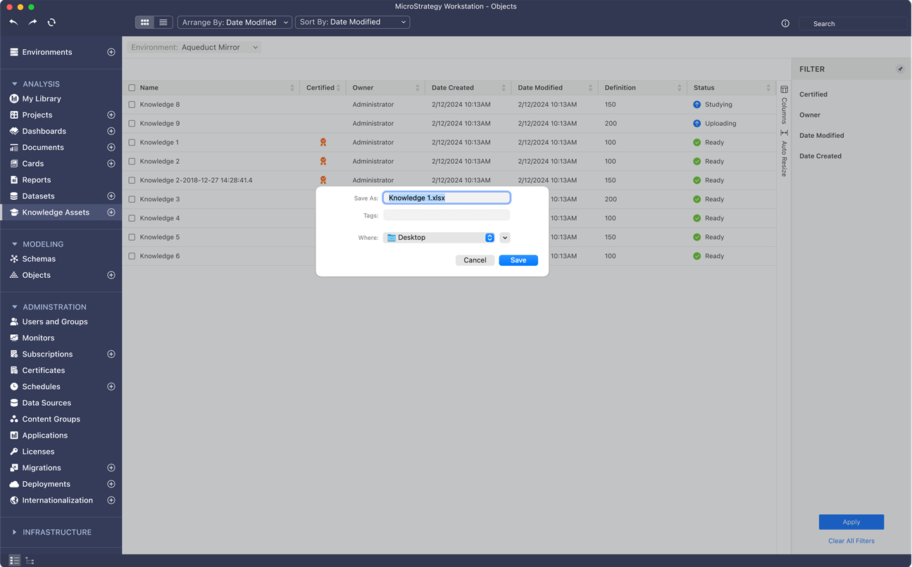Click the Clear All Filters link
This screenshot has width=912, height=567.
pos(851,541)
